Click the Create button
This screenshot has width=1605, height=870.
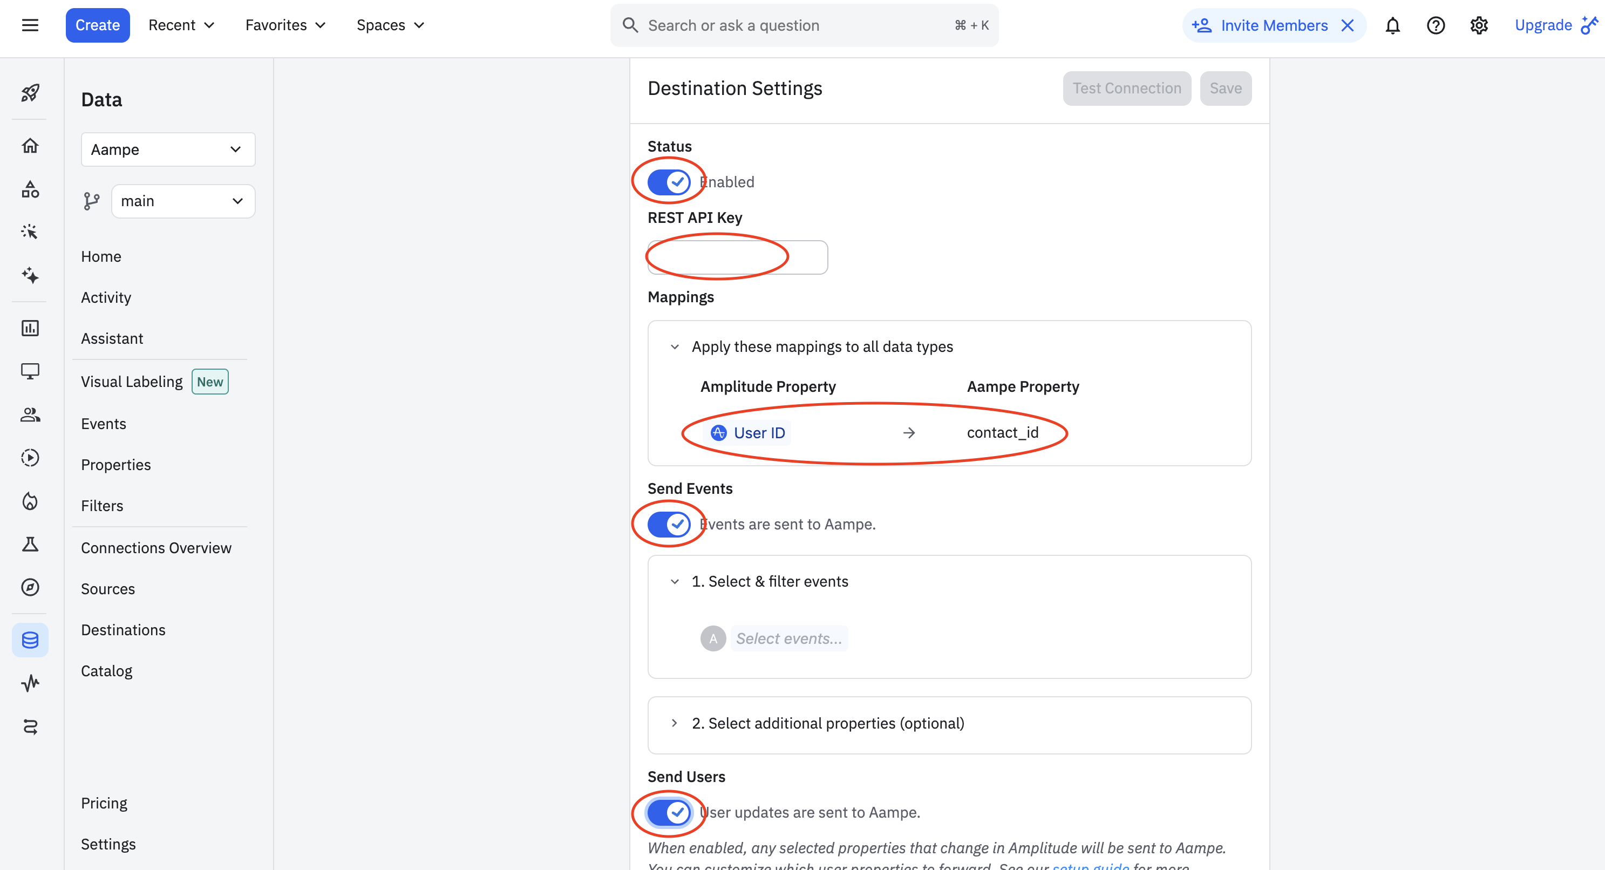[97, 25]
